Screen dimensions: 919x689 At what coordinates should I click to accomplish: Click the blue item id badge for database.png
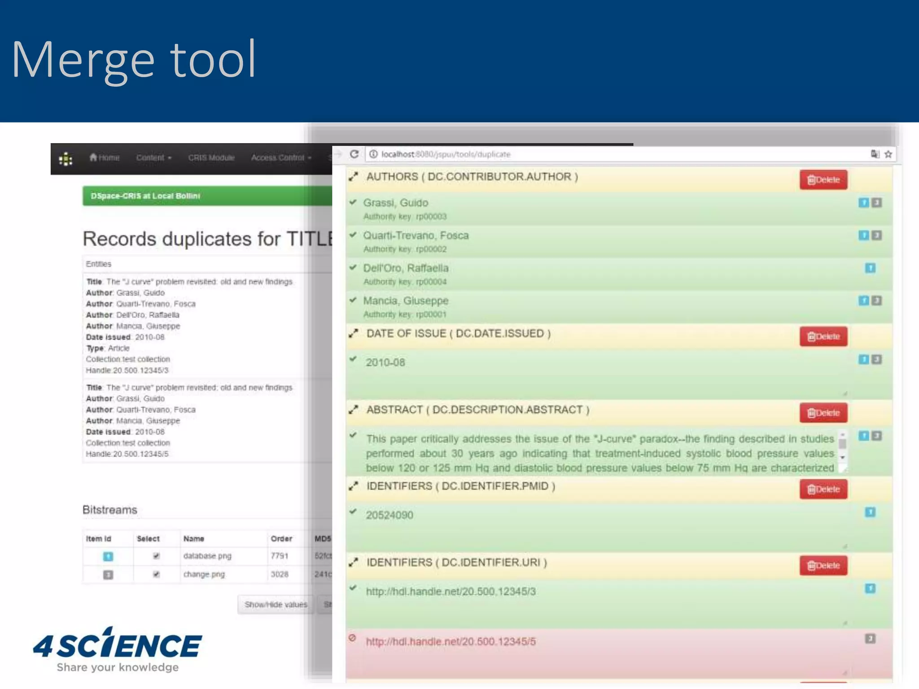[x=108, y=556]
